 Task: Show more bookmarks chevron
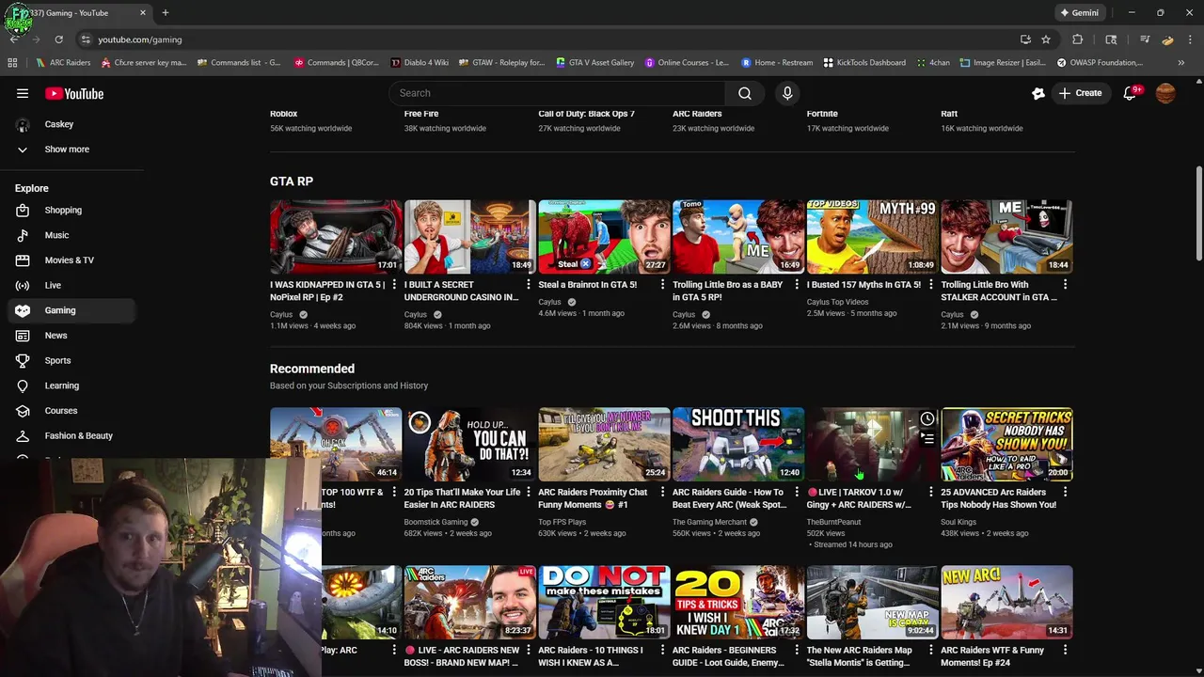point(1181,63)
